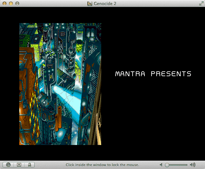Set maximum volume with loud speaker icon
Viewport: 205px width, 169px height.
(193, 165)
